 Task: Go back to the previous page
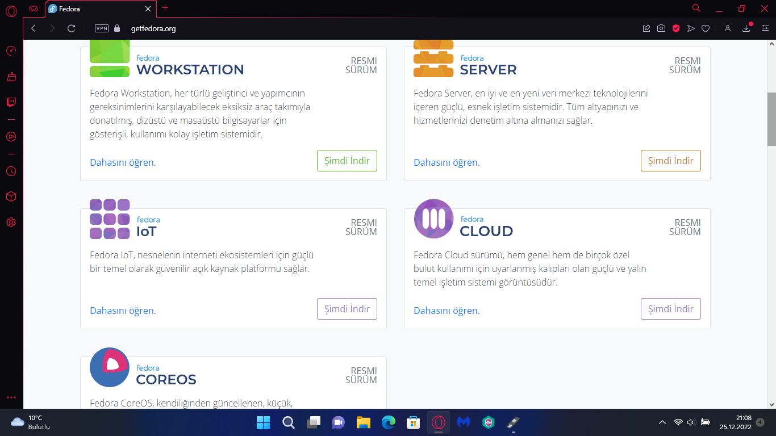tap(34, 28)
